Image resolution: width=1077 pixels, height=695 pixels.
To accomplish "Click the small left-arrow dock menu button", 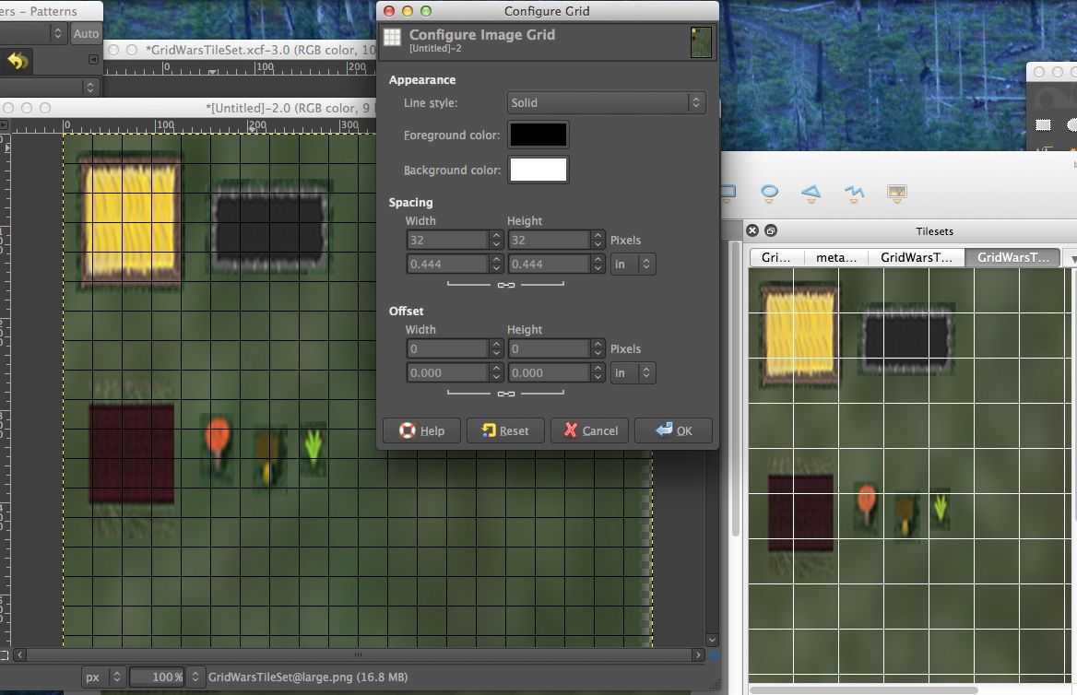I will [x=93, y=60].
